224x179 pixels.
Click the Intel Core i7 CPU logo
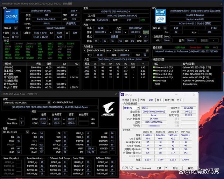(x=11, y=16)
